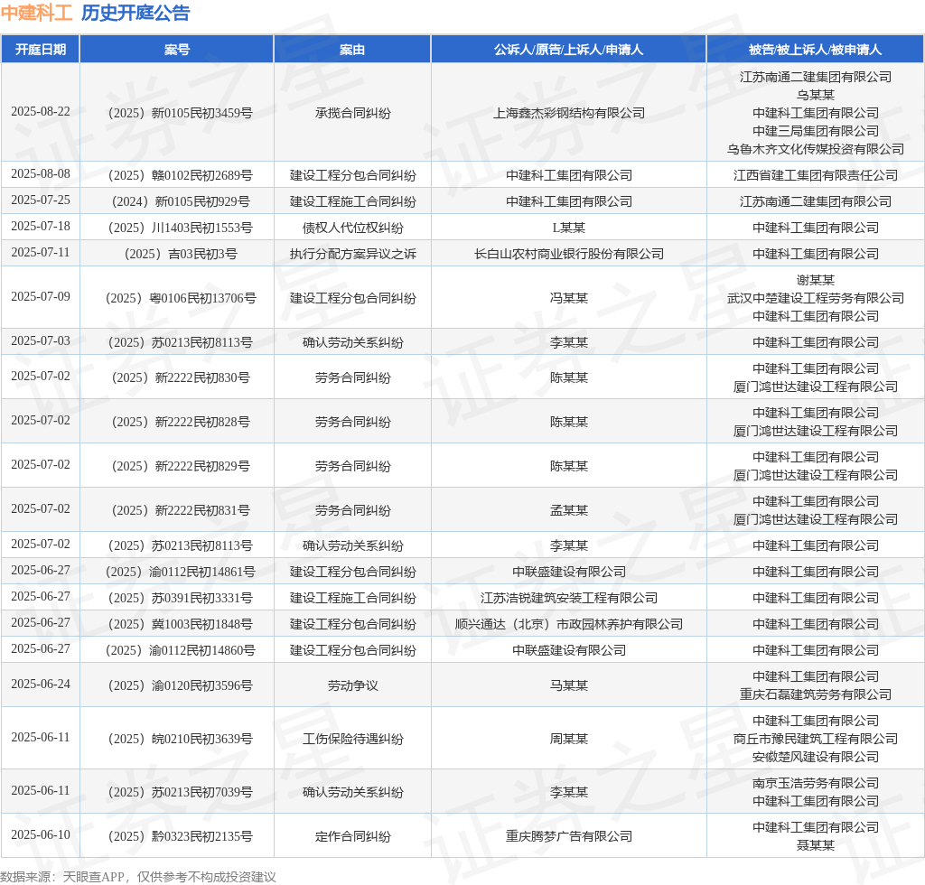Click defendant 江西省建工集团有限责任公司

click(x=816, y=175)
